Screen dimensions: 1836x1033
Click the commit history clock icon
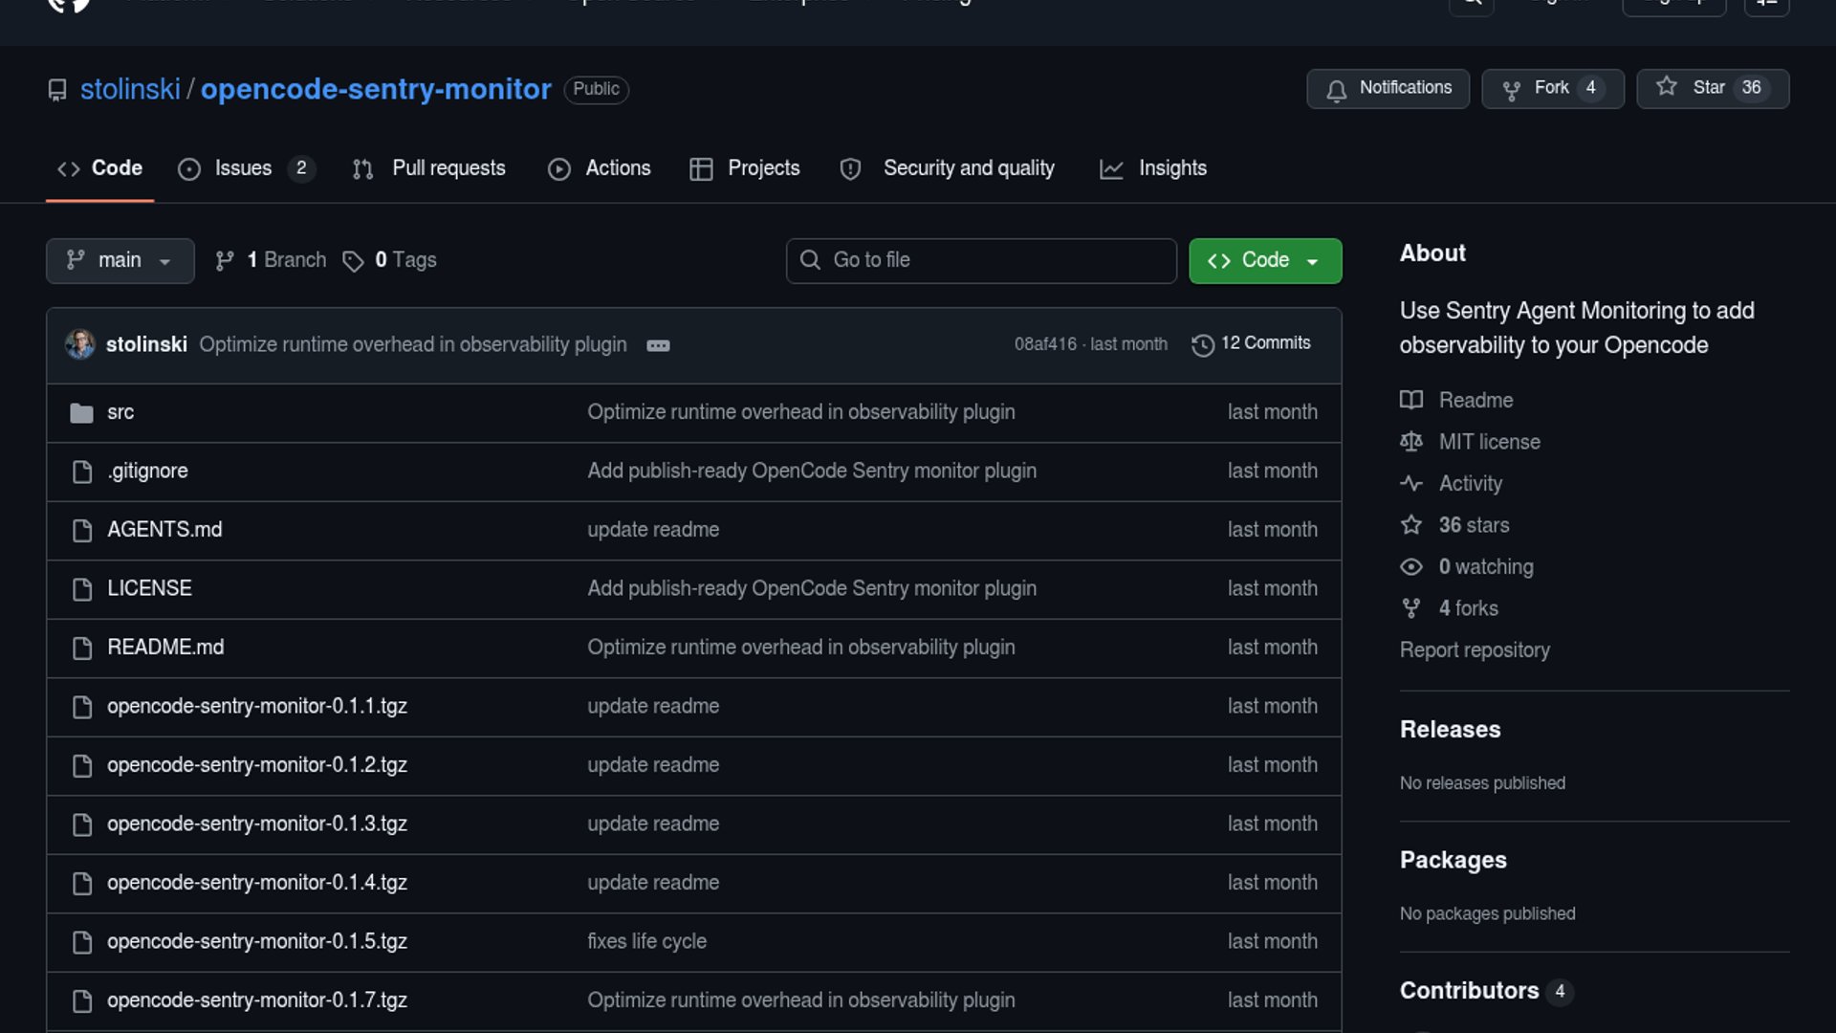click(1202, 344)
